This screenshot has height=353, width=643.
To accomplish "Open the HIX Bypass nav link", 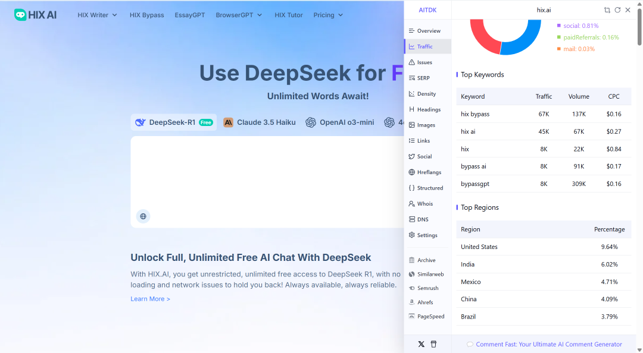I will (x=147, y=15).
